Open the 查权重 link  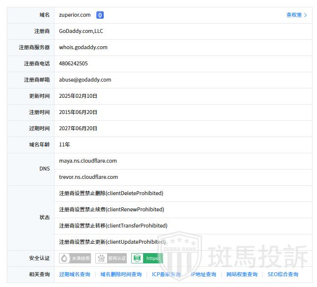(x=294, y=15)
